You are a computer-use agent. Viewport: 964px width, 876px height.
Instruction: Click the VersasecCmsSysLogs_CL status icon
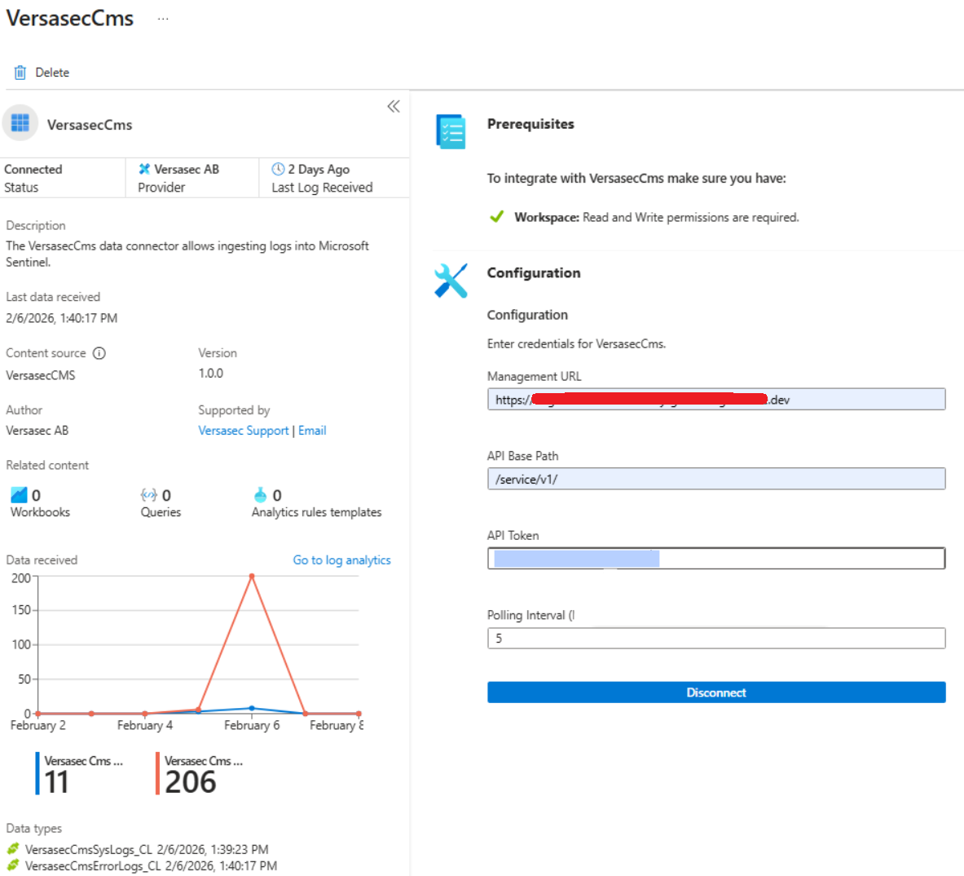coord(13,849)
